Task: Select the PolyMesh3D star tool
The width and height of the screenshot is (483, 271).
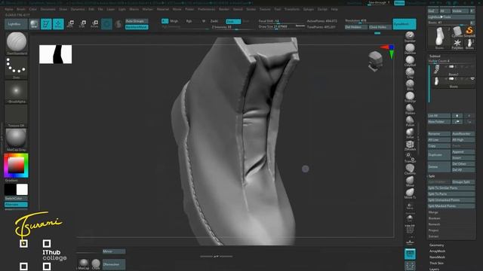Action: 457,44
